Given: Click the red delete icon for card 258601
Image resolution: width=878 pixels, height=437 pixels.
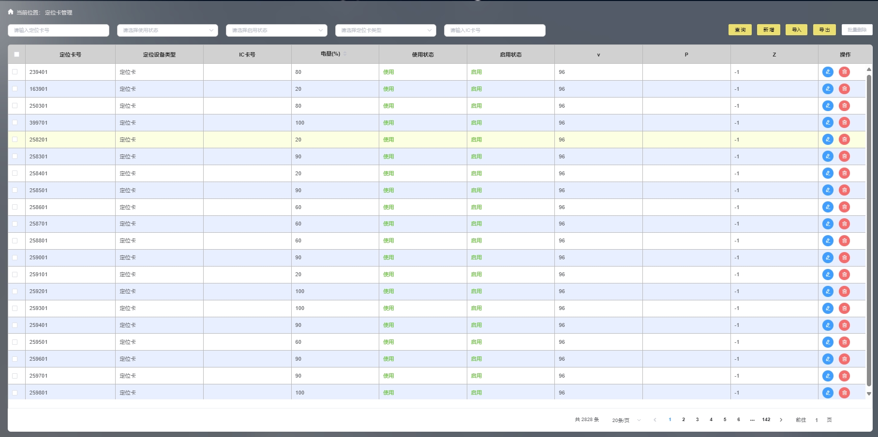Looking at the screenshot, I should pyautogui.click(x=844, y=207).
